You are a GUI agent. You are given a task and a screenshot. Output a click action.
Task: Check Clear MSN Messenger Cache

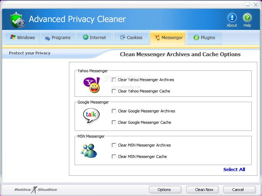click(x=114, y=157)
